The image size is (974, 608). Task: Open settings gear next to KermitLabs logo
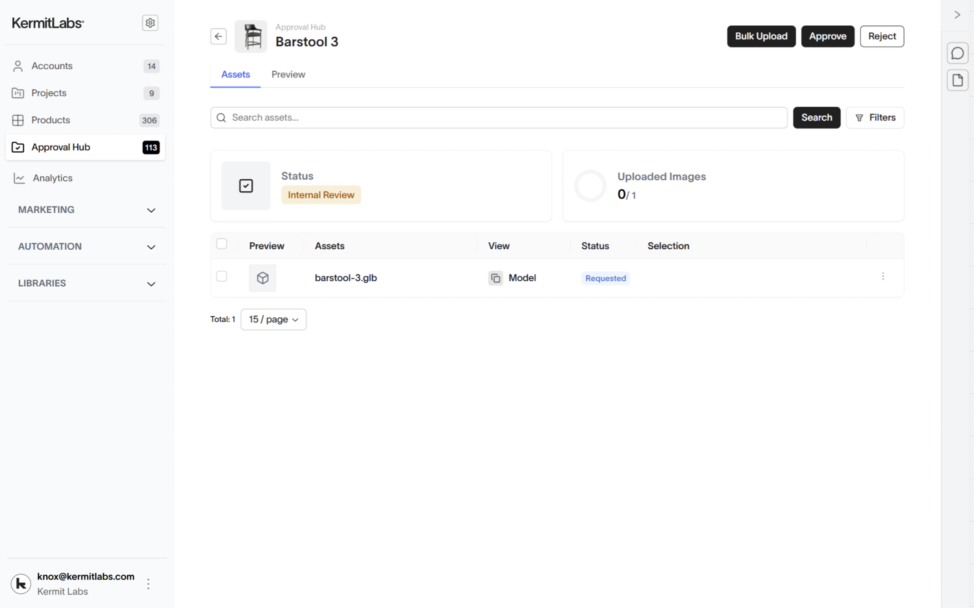pyautogui.click(x=150, y=23)
